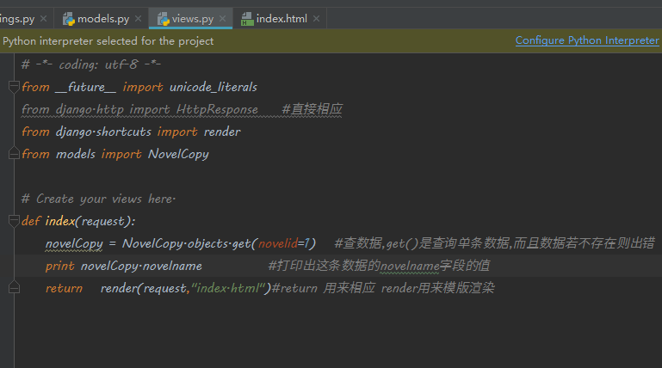Close the models.py editor tab
The image size is (662, 368).
pos(139,18)
